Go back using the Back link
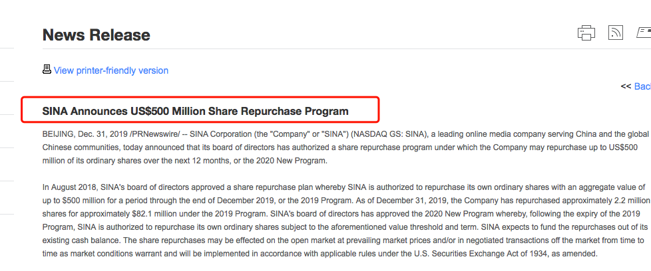Screen dimensions: 651x271 [x=642, y=86]
